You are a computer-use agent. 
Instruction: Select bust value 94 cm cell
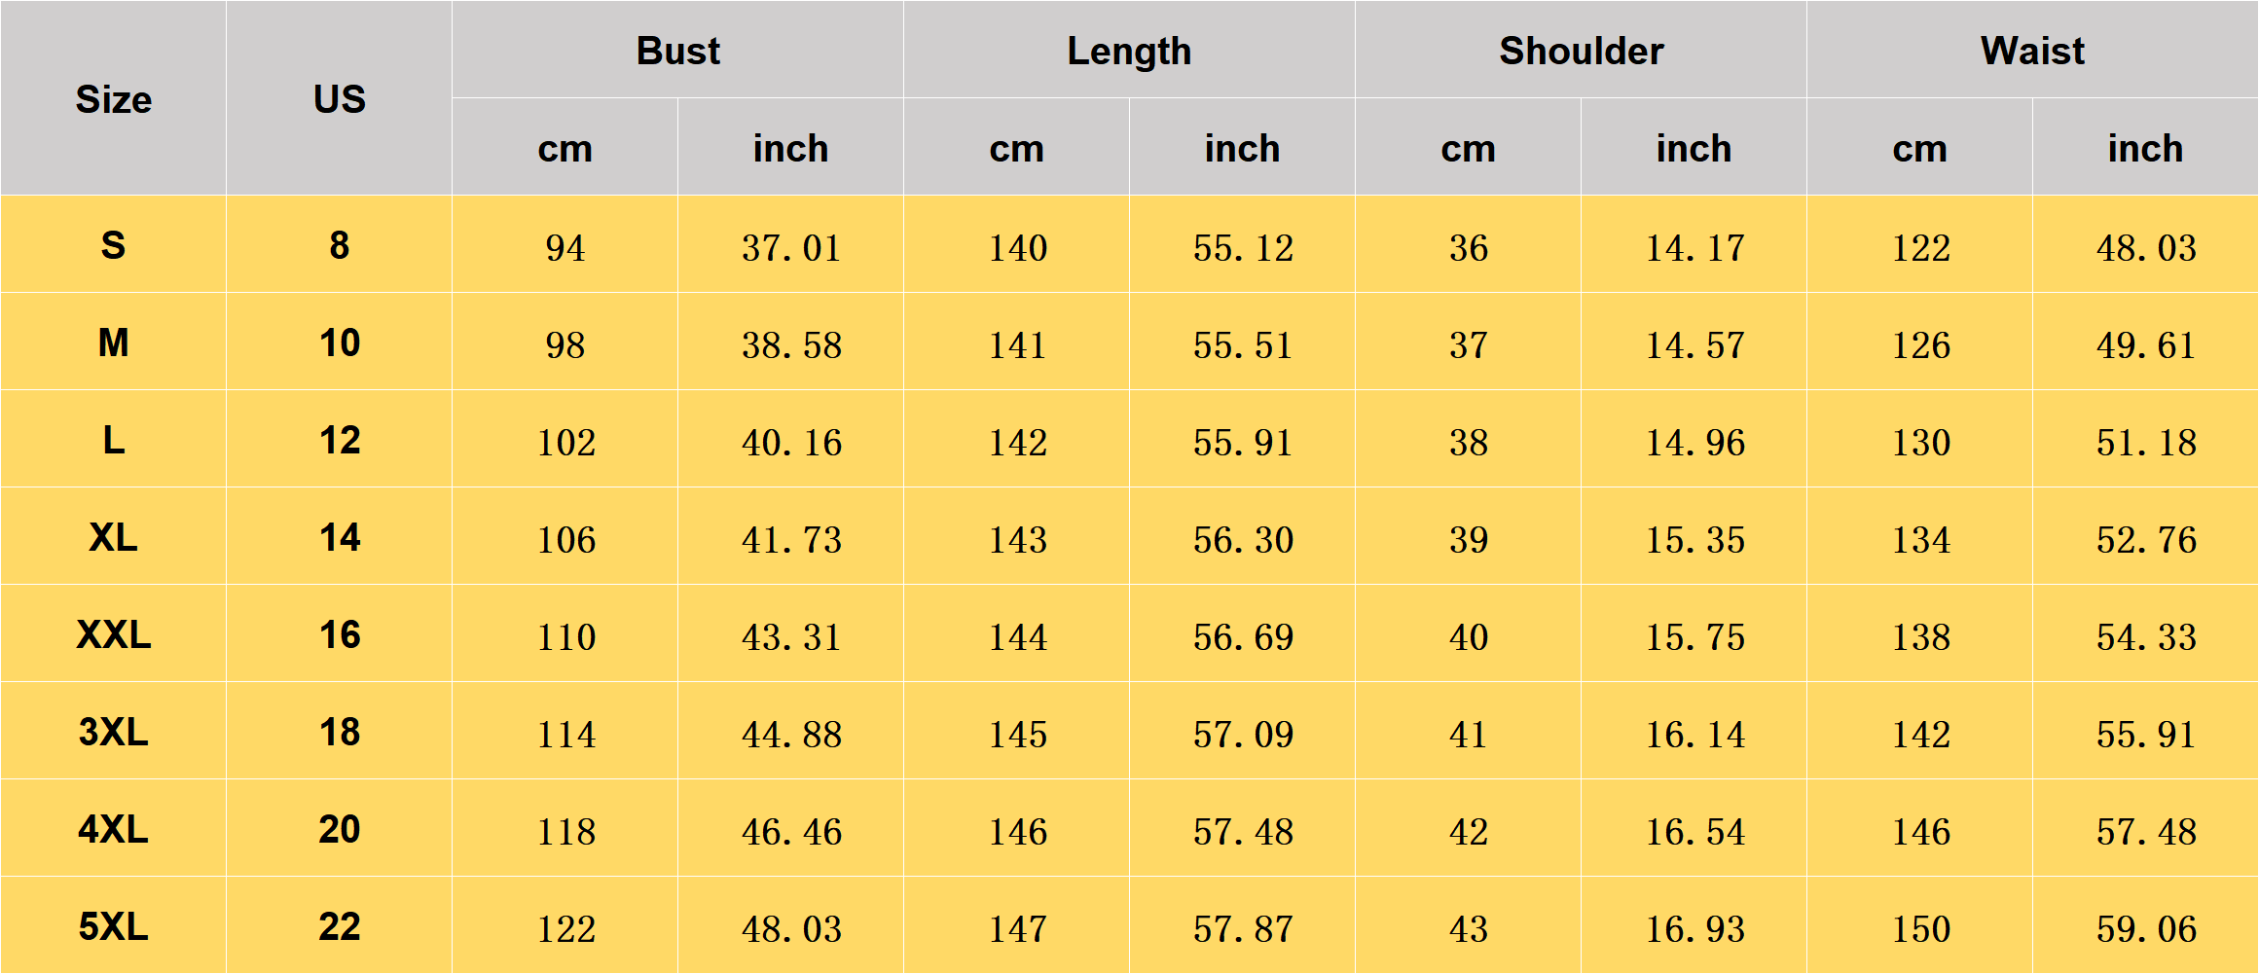(565, 244)
